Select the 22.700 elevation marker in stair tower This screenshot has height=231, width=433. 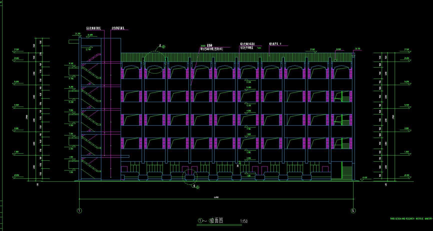click(x=88, y=50)
